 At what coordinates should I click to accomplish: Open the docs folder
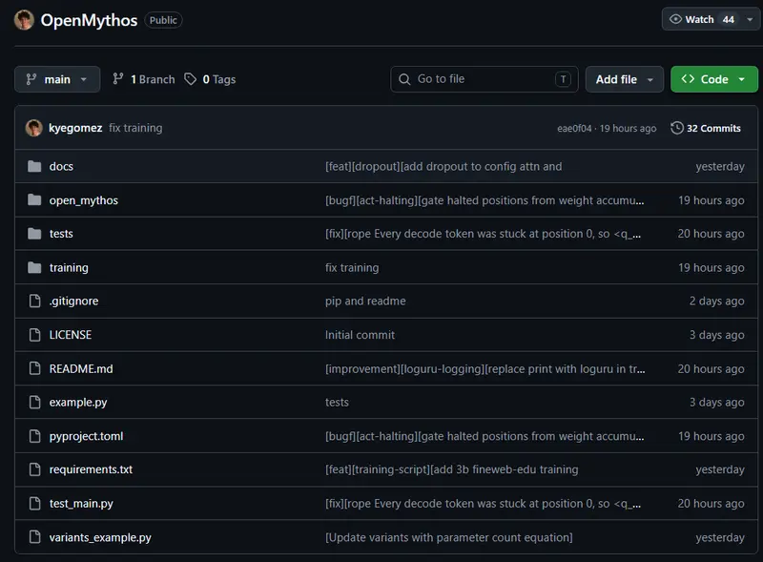61,167
